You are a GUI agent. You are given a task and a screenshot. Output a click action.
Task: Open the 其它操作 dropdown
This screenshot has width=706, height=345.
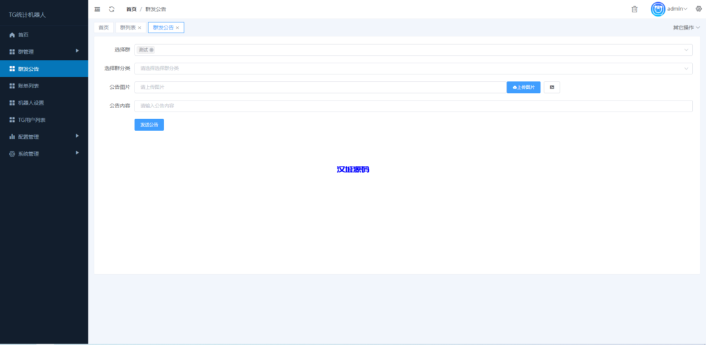(x=686, y=28)
